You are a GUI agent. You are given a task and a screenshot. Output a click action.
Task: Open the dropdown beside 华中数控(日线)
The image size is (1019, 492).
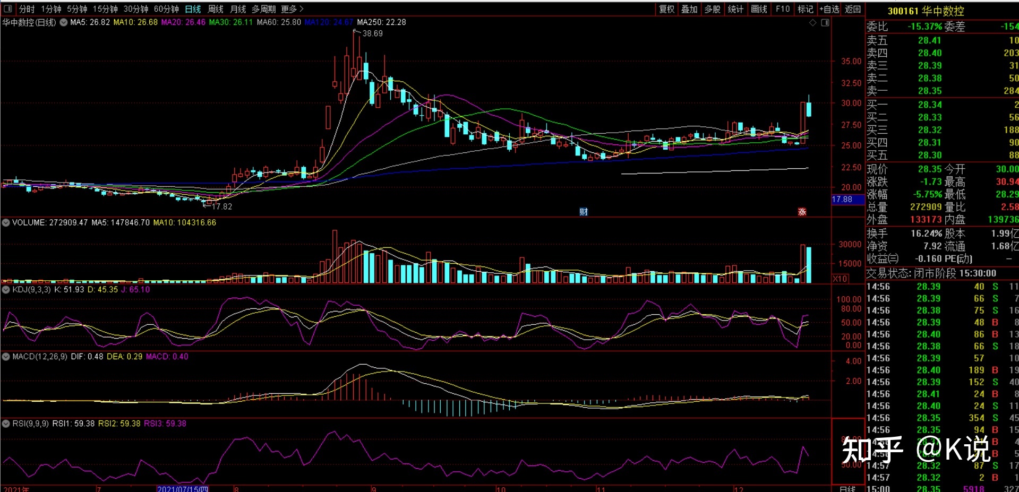pos(63,22)
